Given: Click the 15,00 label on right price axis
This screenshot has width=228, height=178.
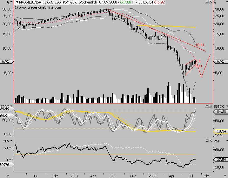Looking at the screenshot, I should point(219,34).
